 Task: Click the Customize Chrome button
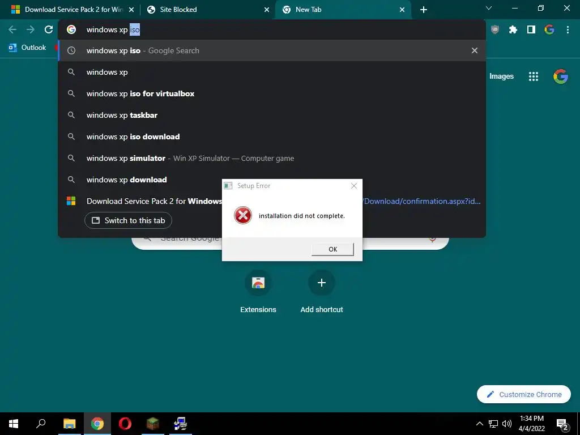tap(524, 394)
